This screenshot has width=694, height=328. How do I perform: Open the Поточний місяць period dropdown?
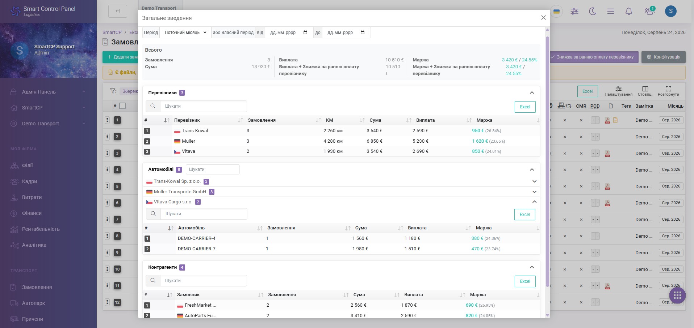click(185, 33)
